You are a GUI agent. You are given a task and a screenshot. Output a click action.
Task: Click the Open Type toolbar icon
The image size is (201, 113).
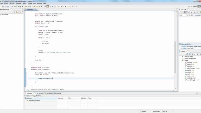click(34, 6)
